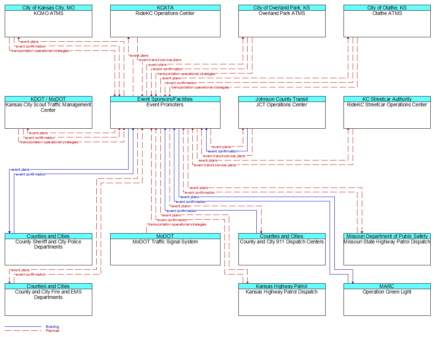Select the KCMO ATMS box label
Screen dimensions: 434x337
[x=48, y=13]
